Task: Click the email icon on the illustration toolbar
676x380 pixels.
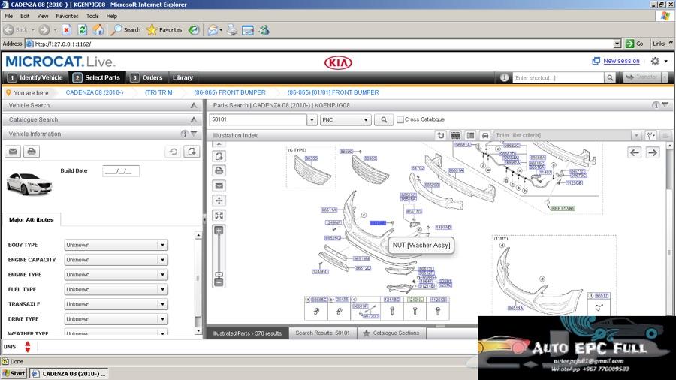Action: click(x=219, y=185)
